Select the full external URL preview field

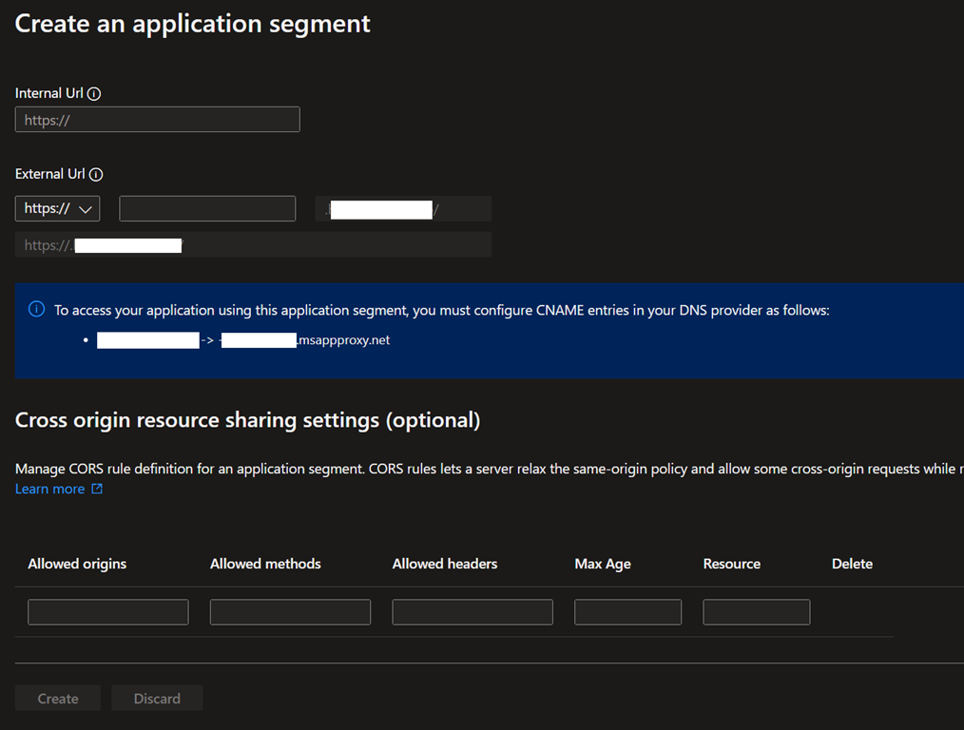click(253, 245)
